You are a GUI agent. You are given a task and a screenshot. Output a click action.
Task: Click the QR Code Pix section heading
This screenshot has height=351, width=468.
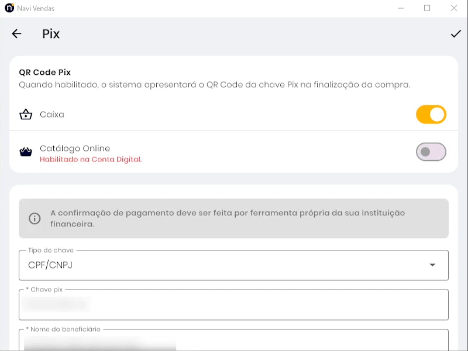coord(45,73)
